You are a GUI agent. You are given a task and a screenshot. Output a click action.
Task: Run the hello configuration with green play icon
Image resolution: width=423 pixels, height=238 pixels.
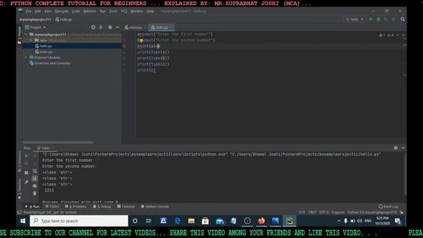pyautogui.click(x=371, y=19)
